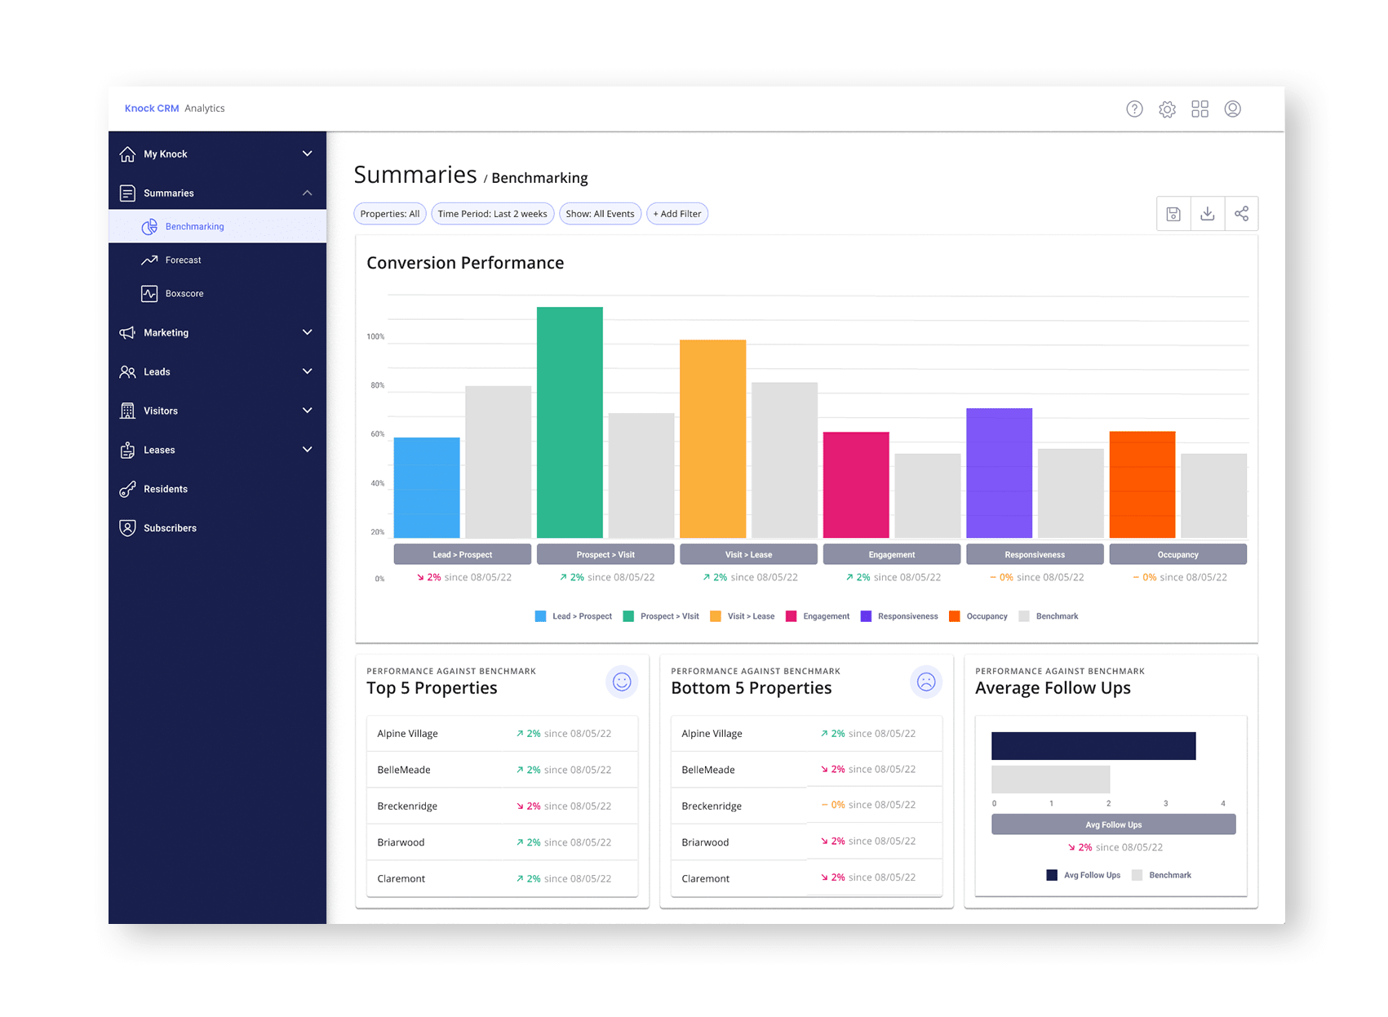The width and height of the screenshot is (1388, 1017).
Task: Switch to the Benchmarking tab
Action: point(194,226)
